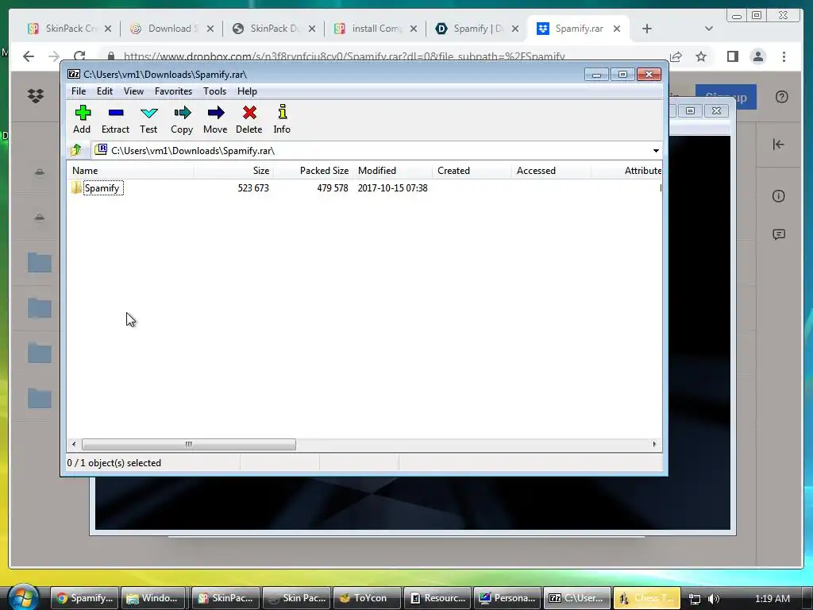Open the Windows Start orb
This screenshot has width=813, height=610.
click(21, 598)
